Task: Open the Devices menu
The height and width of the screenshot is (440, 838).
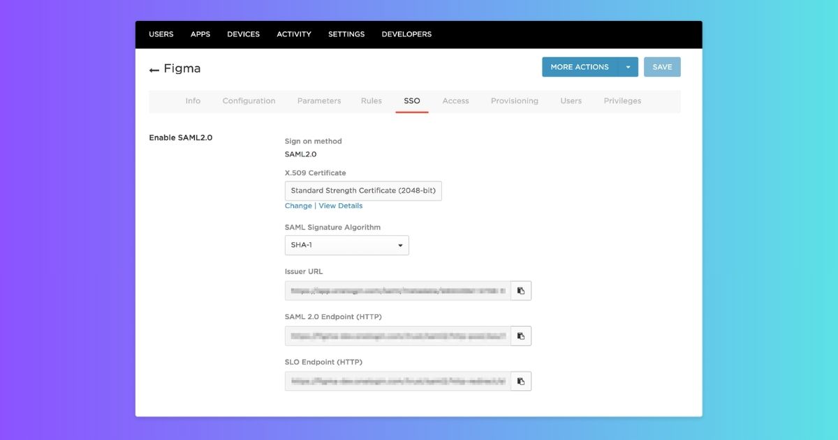Action: [x=243, y=34]
